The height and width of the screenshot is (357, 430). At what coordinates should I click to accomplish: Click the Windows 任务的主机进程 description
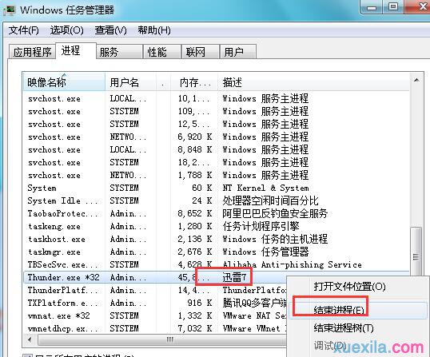(x=275, y=239)
